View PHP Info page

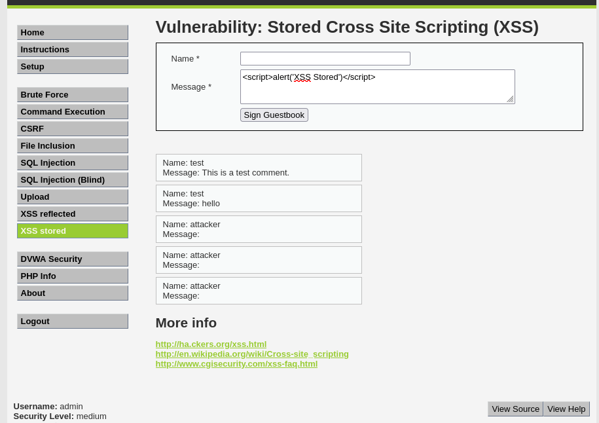(73, 276)
